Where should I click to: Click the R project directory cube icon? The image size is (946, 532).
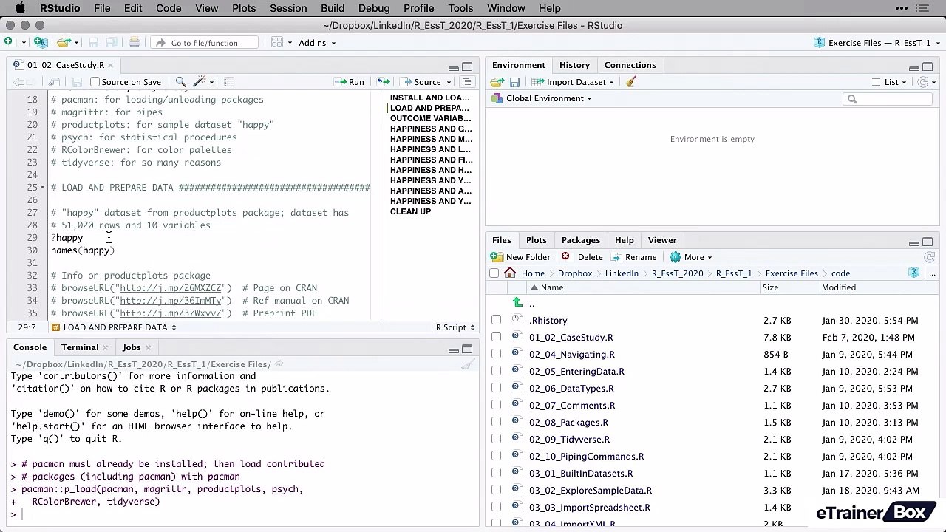pos(914,273)
